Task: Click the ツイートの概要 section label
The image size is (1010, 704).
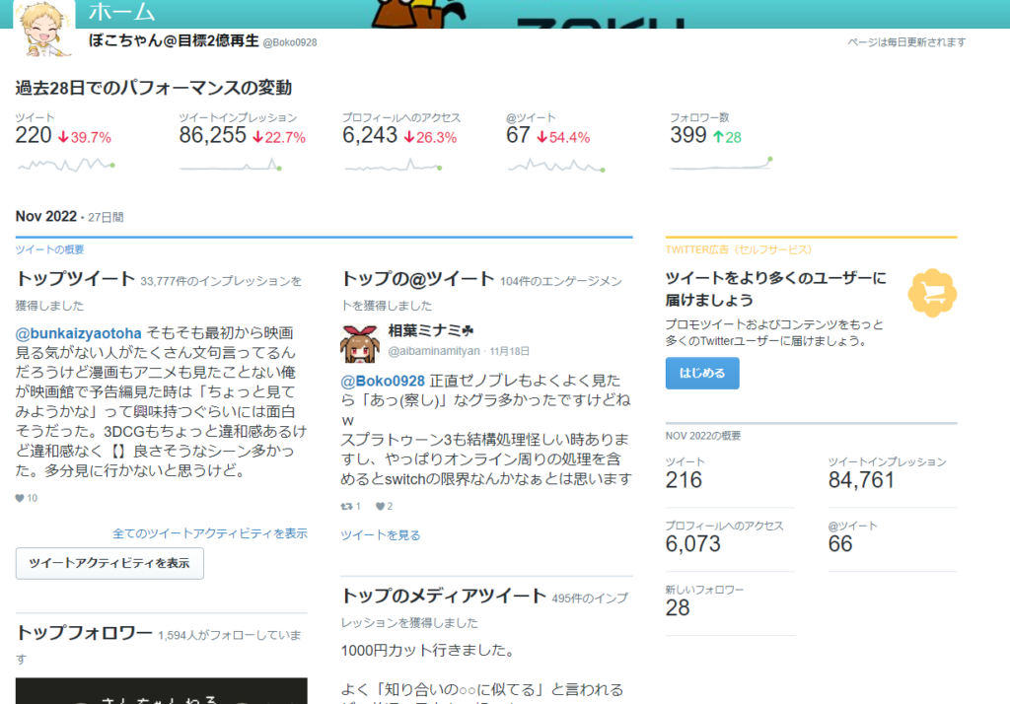Action: point(49,249)
